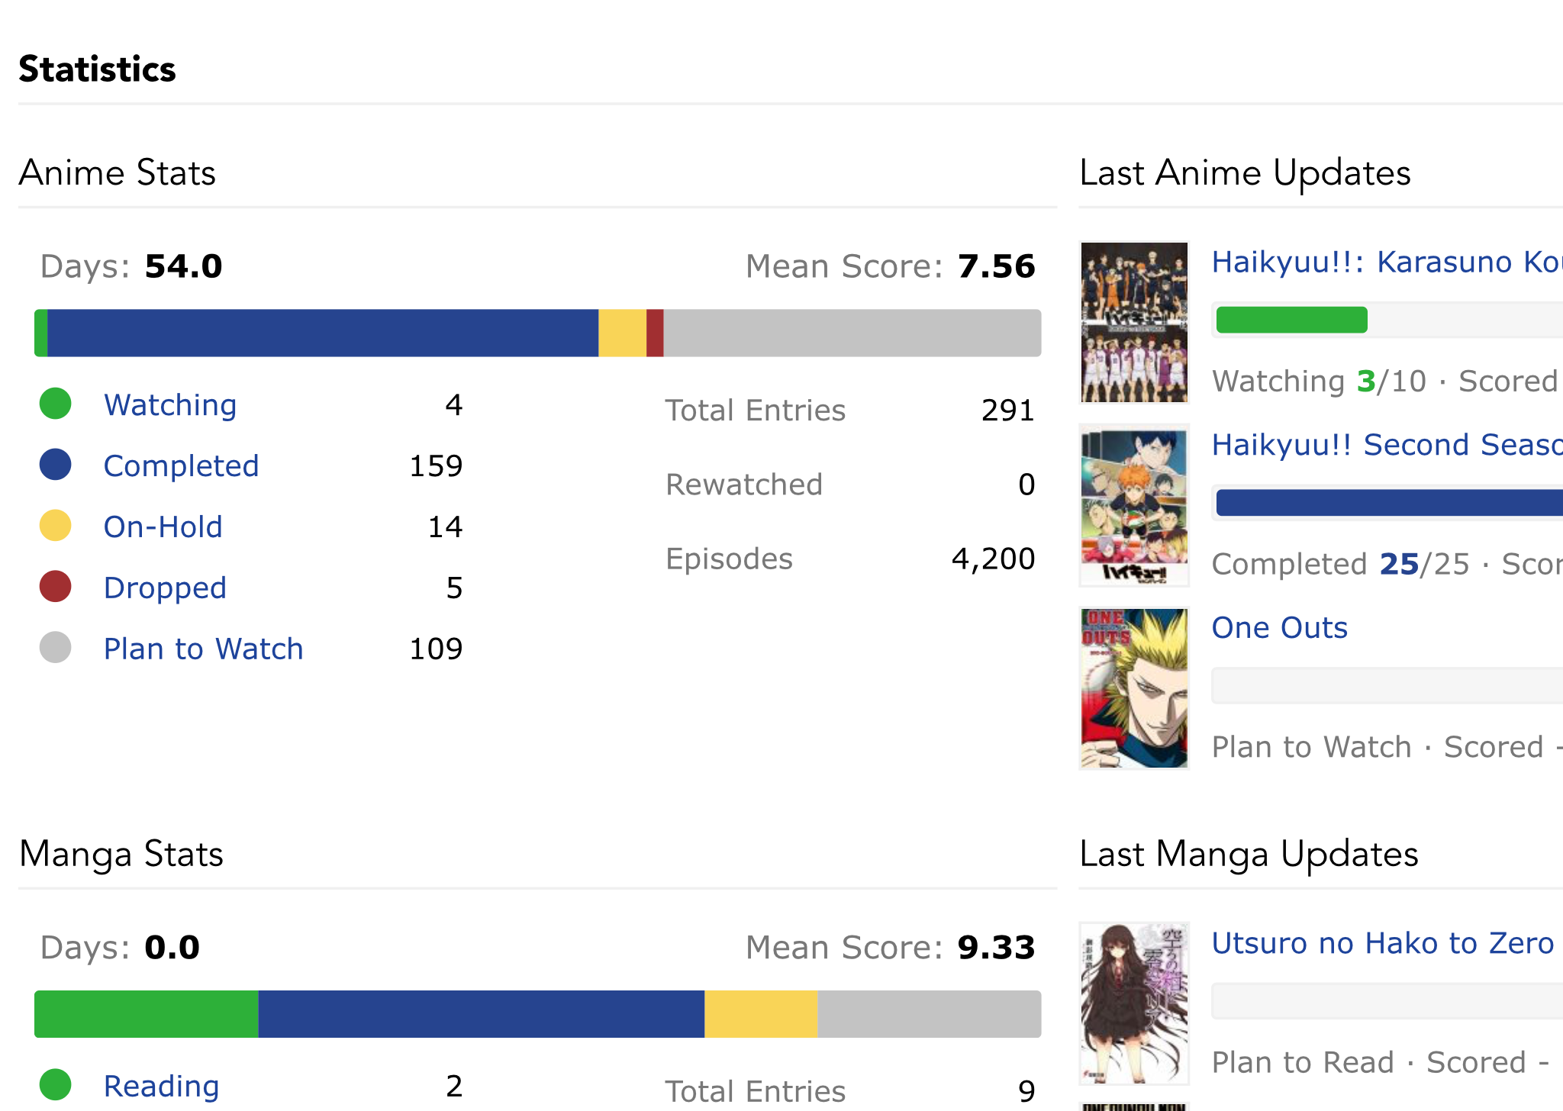
Task: Click the blue Completed segment in anime stats bar
Action: [323, 333]
